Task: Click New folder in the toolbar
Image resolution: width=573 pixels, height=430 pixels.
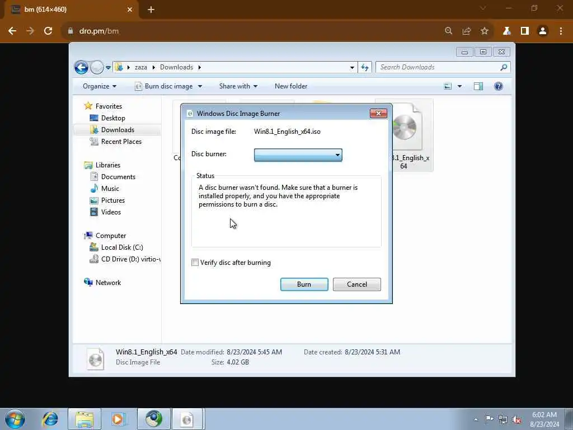Action: point(291,86)
